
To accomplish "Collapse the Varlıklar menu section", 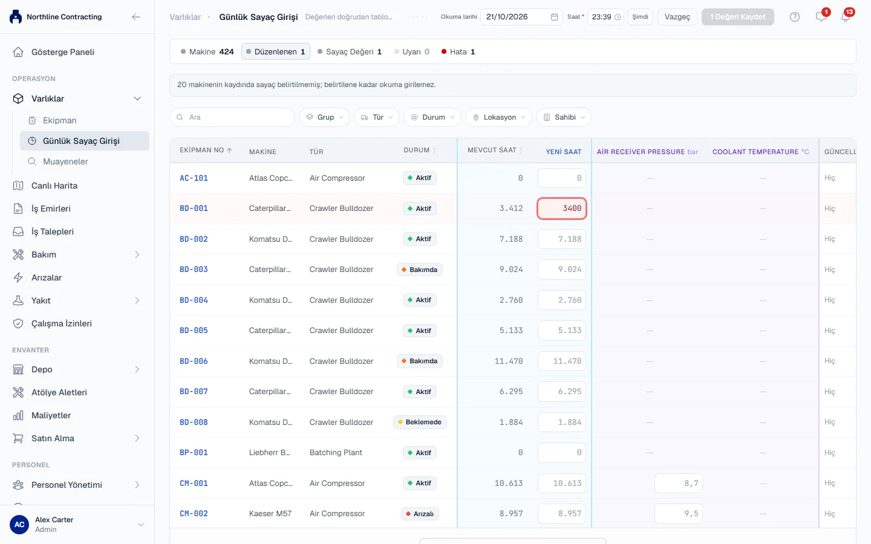I will click(137, 99).
